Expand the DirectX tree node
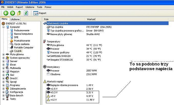 tap(4, 78)
